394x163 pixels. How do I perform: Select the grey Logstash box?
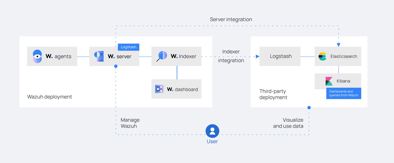pyautogui.click(x=280, y=56)
